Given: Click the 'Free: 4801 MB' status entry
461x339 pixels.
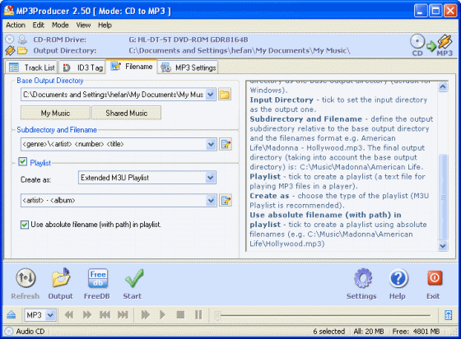Looking at the screenshot, I should click(x=416, y=332).
